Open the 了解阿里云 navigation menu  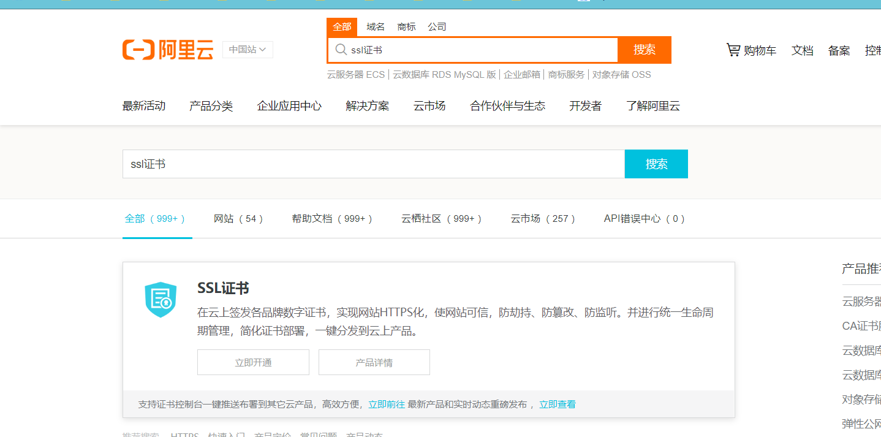click(x=653, y=105)
